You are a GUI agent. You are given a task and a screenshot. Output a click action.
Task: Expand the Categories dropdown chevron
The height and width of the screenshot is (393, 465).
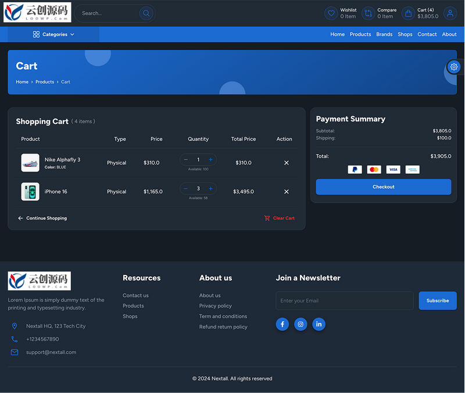(72, 34)
